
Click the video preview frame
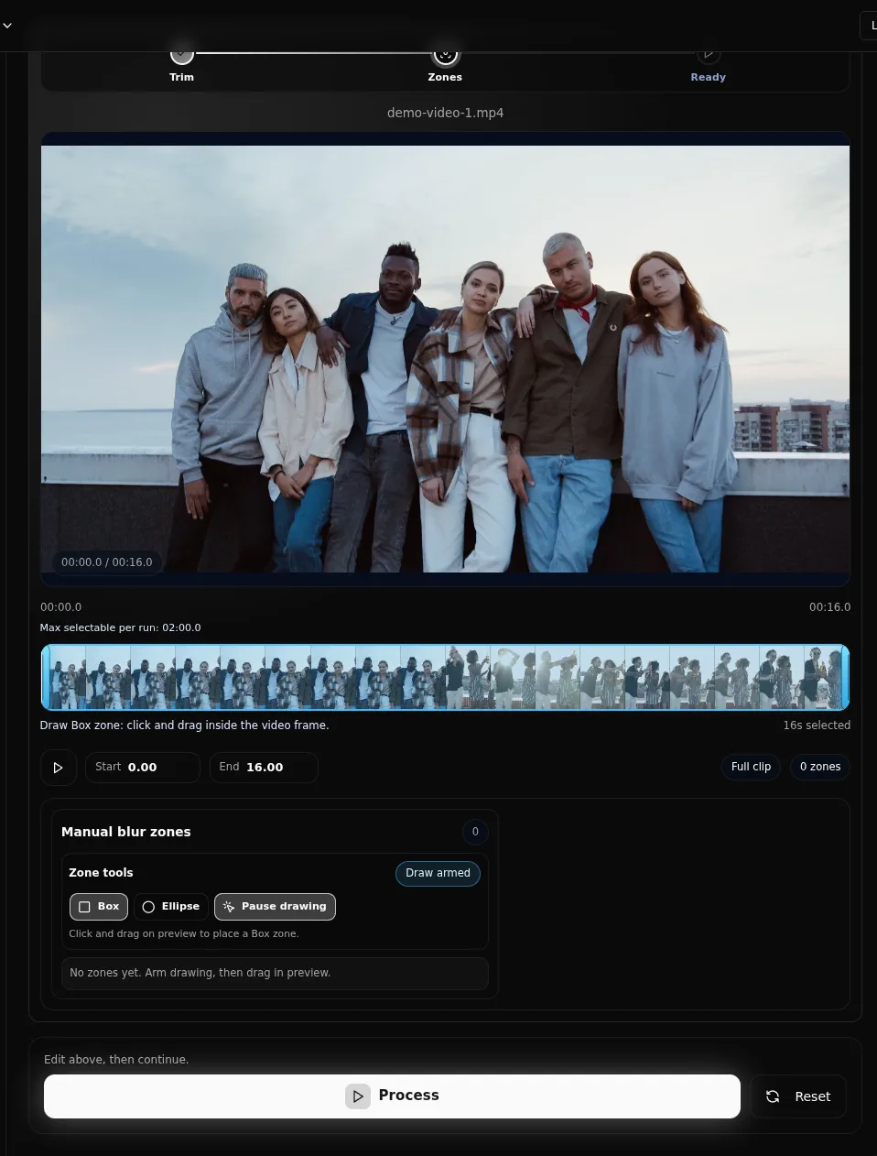click(445, 359)
